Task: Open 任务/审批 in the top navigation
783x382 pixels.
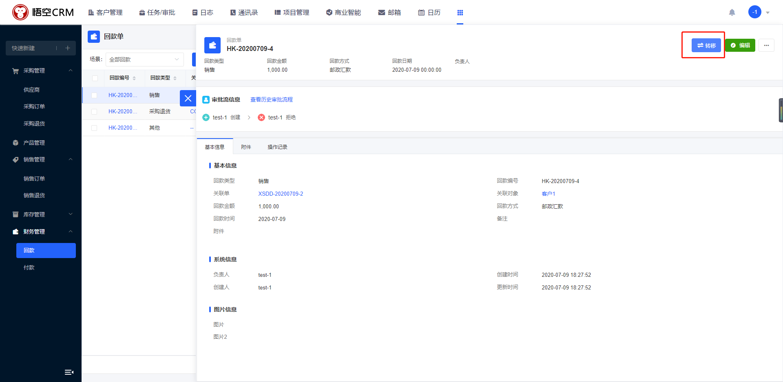Action: [157, 13]
